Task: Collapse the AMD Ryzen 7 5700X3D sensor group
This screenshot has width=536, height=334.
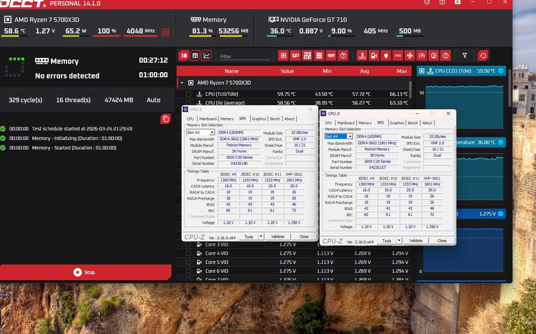Action: tap(182, 82)
